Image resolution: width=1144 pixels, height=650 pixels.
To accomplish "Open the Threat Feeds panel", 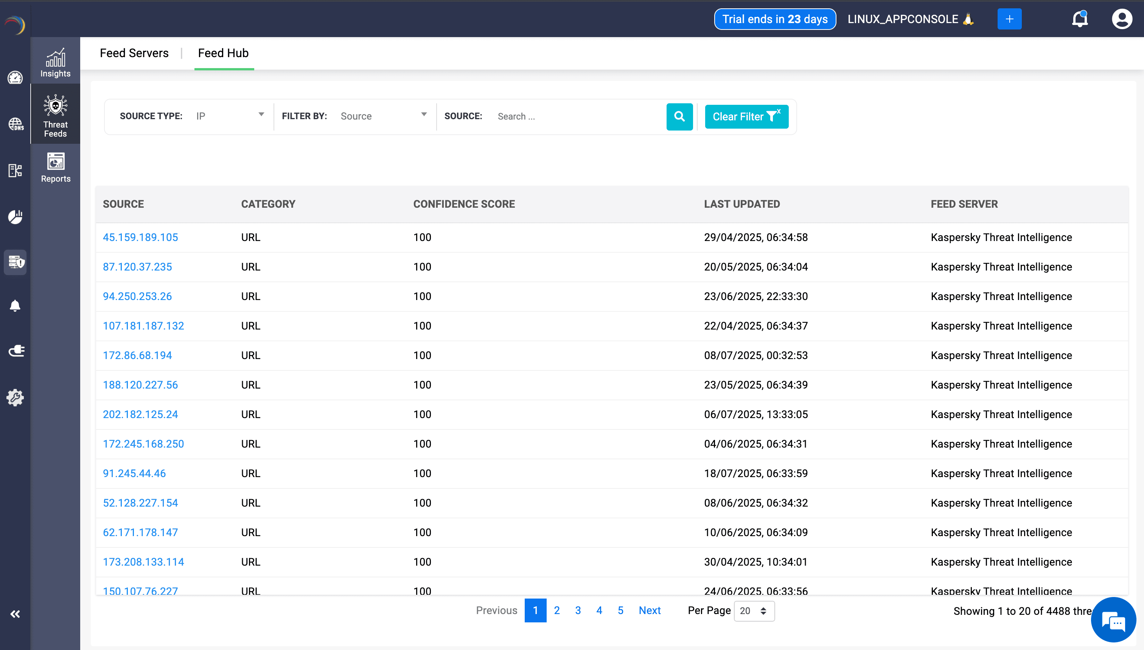I will pyautogui.click(x=55, y=114).
